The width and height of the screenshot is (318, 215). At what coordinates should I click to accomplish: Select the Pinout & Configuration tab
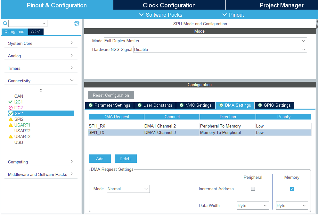coord(57,5)
